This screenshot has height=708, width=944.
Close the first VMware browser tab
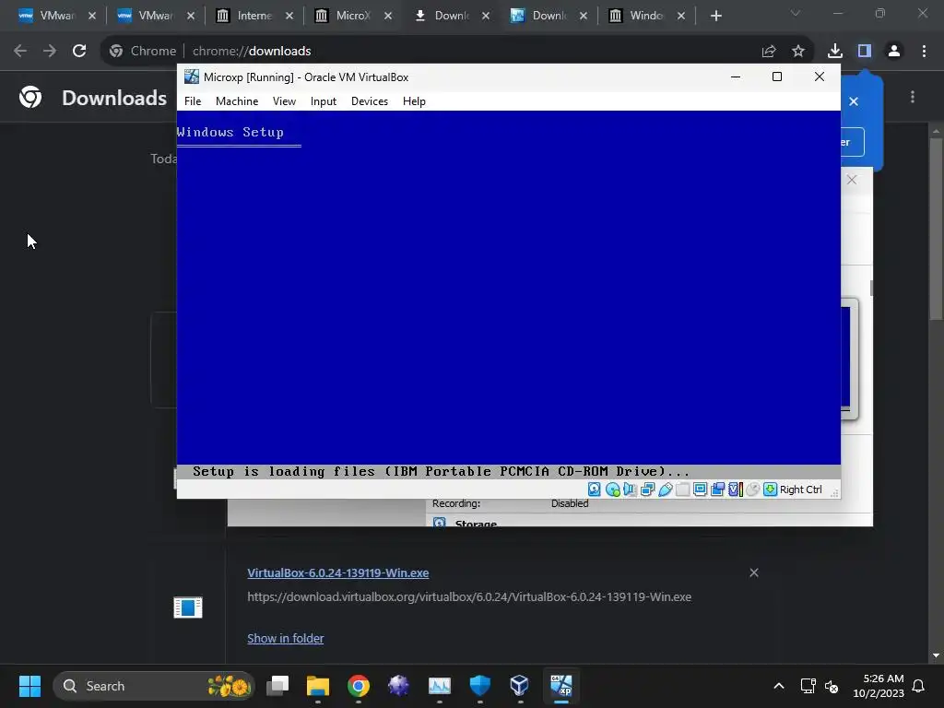click(x=92, y=16)
